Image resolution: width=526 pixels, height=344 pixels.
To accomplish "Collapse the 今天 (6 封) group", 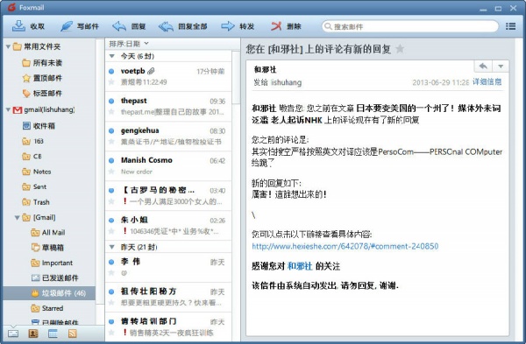I will tap(112, 56).
